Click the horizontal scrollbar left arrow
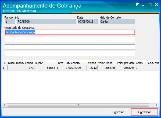Viewport: 161px width, 118px height. point(4,105)
